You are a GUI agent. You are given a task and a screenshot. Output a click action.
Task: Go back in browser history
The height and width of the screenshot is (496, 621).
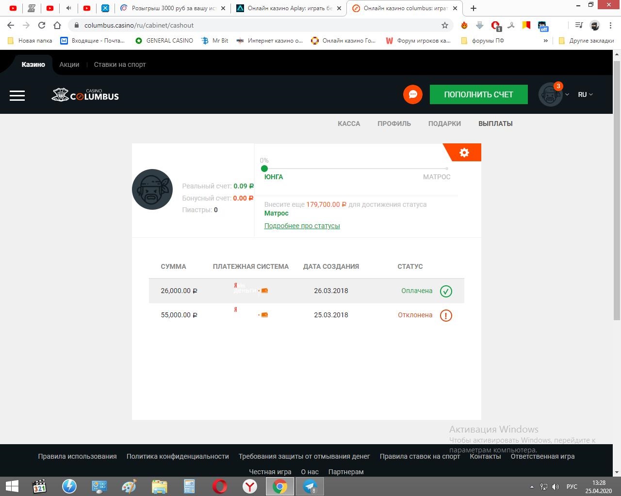pyautogui.click(x=11, y=25)
